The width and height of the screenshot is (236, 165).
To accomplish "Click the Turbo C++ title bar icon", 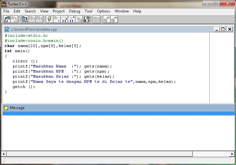I will pyautogui.click(x=4, y=4).
